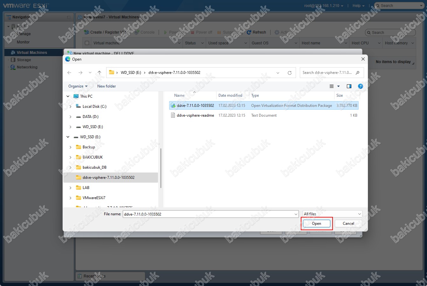Viewport: 427px width, 286px height.
Task: Select the VMwareESXi7 folder
Action: [x=94, y=198]
